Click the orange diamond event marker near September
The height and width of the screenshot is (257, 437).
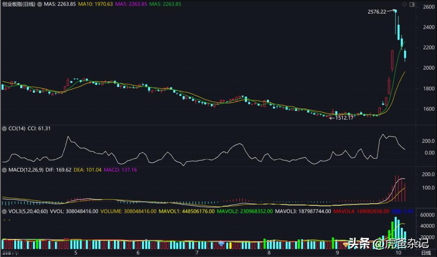346,244
